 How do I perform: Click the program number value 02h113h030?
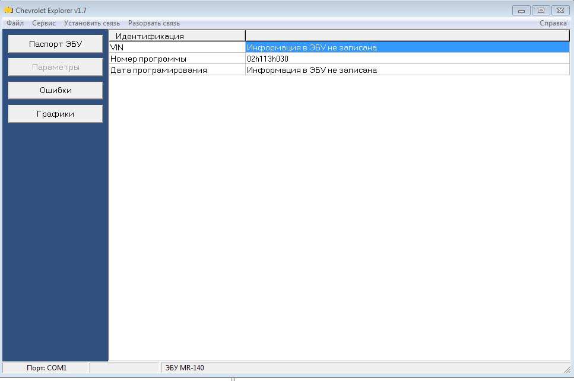pyautogui.click(x=268, y=59)
